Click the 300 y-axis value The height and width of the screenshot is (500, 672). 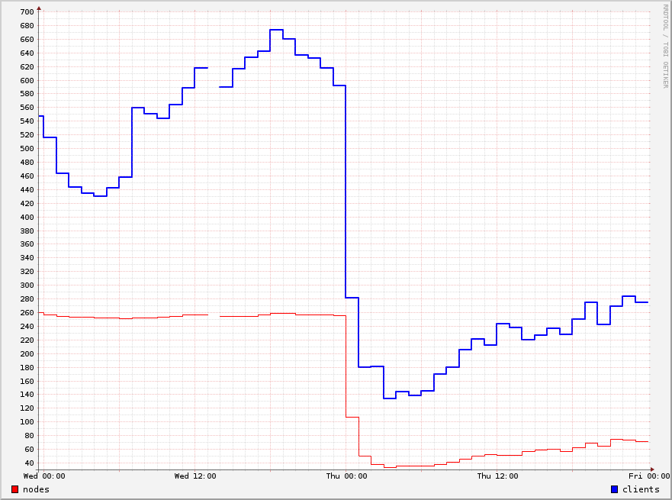click(x=27, y=285)
